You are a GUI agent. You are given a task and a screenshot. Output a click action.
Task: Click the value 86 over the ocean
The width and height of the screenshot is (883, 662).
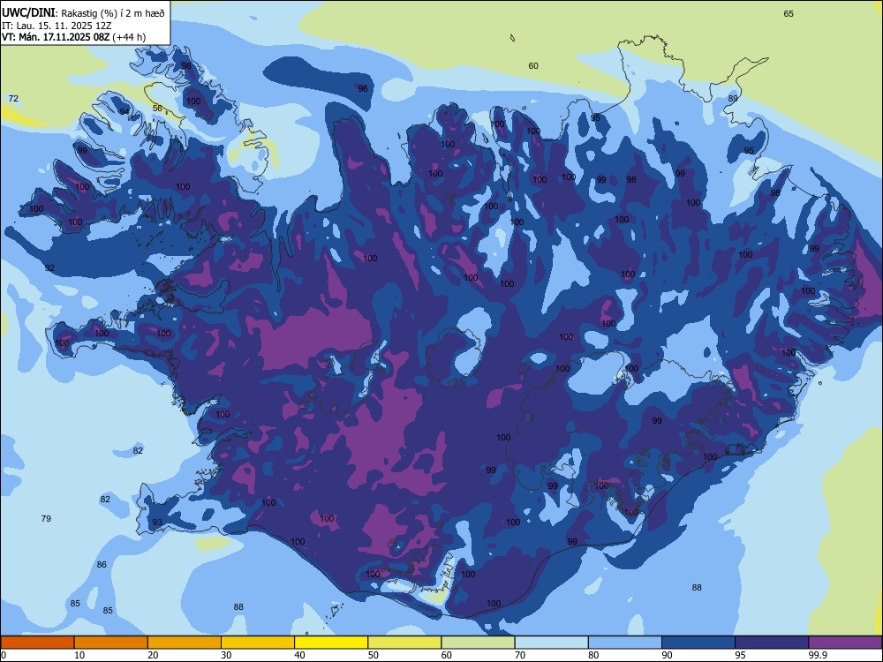click(x=102, y=565)
